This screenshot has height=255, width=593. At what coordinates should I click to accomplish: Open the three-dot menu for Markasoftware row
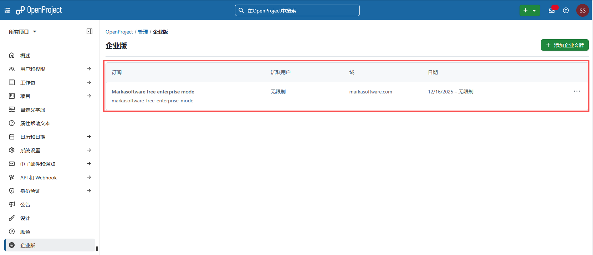click(577, 91)
